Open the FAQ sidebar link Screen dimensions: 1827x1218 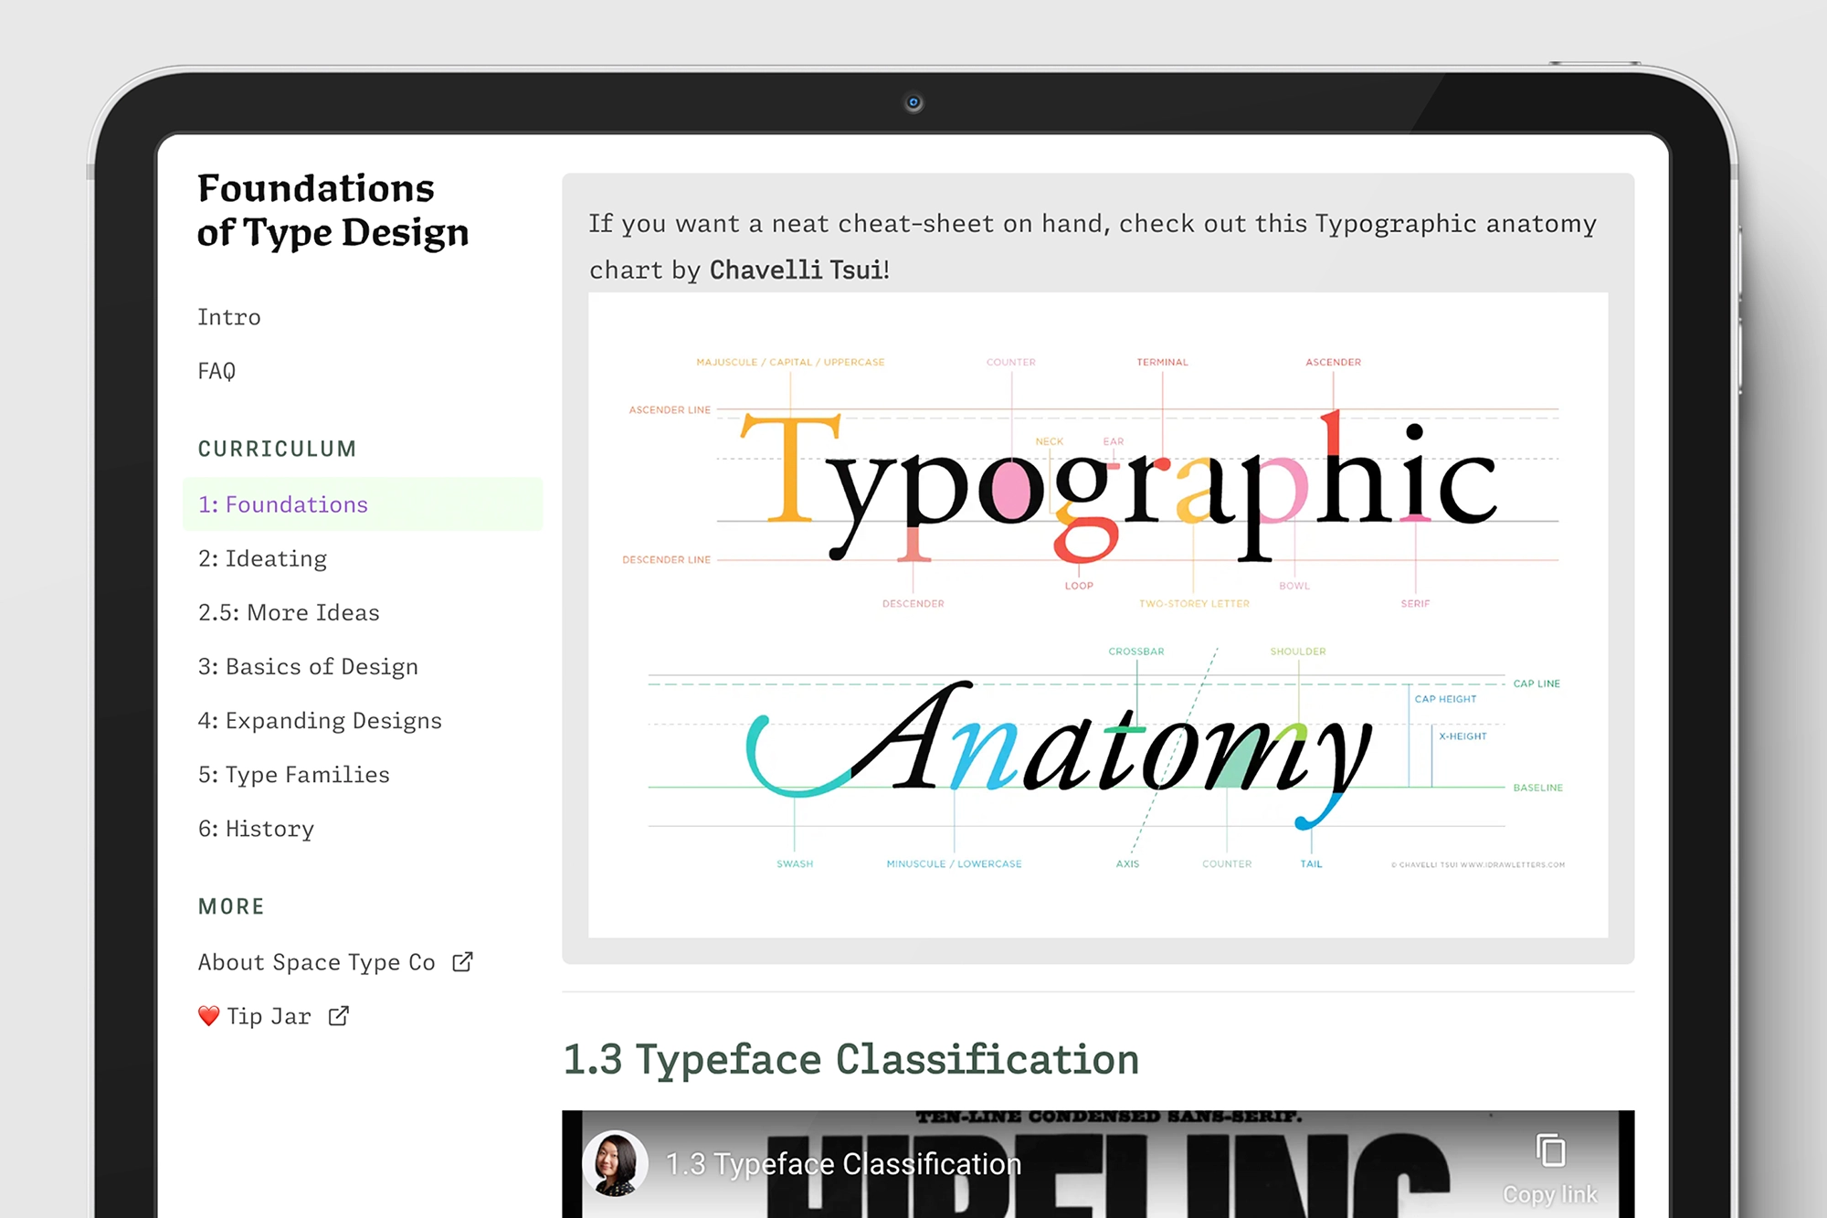(x=216, y=371)
